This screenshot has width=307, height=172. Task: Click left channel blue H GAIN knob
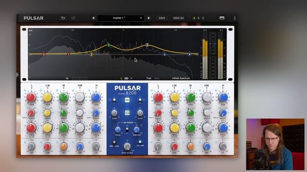click(x=96, y=97)
